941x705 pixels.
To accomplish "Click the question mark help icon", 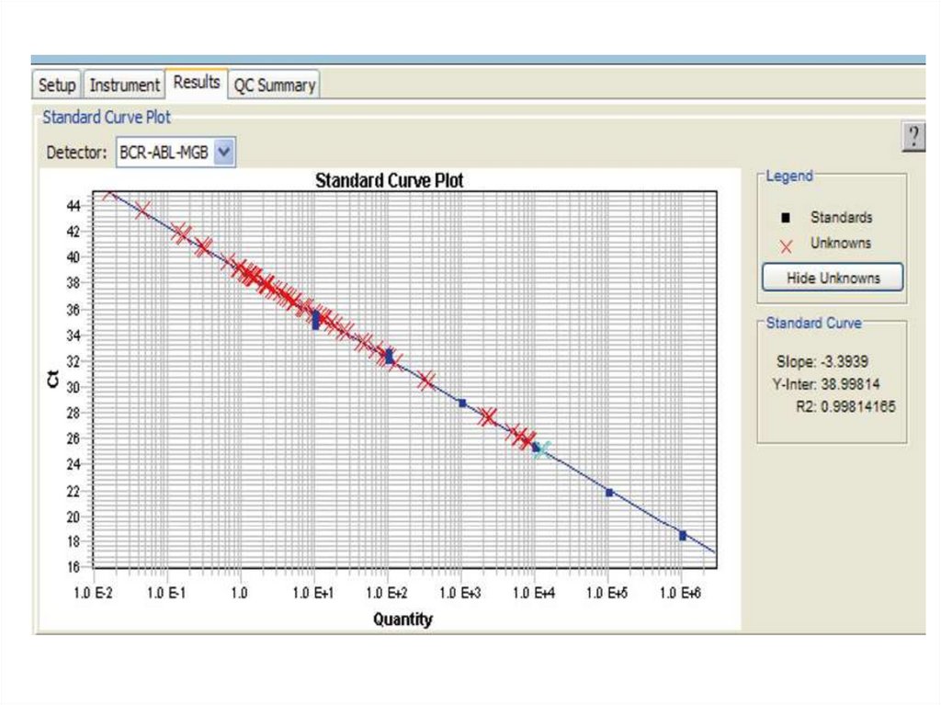I will tap(913, 138).
